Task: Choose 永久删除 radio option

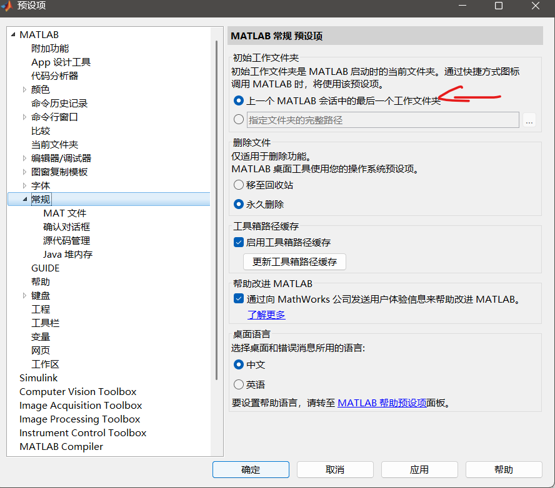Action: pyautogui.click(x=239, y=204)
